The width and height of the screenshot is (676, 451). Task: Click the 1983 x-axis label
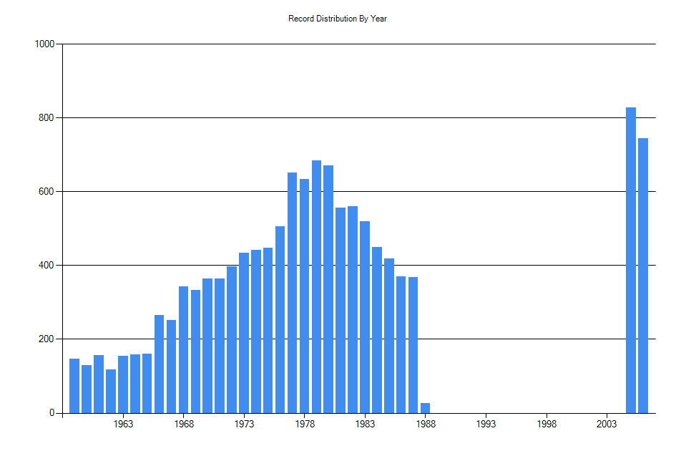pyautogui.click(x=365, y=425)
